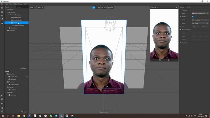Open the simulator hamburger menu
Viewport: 210px width, 118px height.
click(177, 8)
